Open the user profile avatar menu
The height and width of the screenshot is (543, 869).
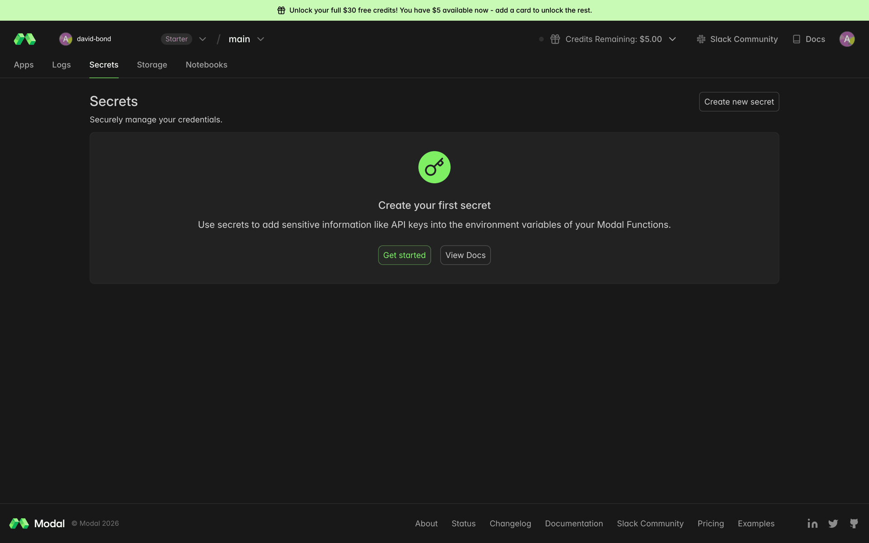(x=847, y=39)
